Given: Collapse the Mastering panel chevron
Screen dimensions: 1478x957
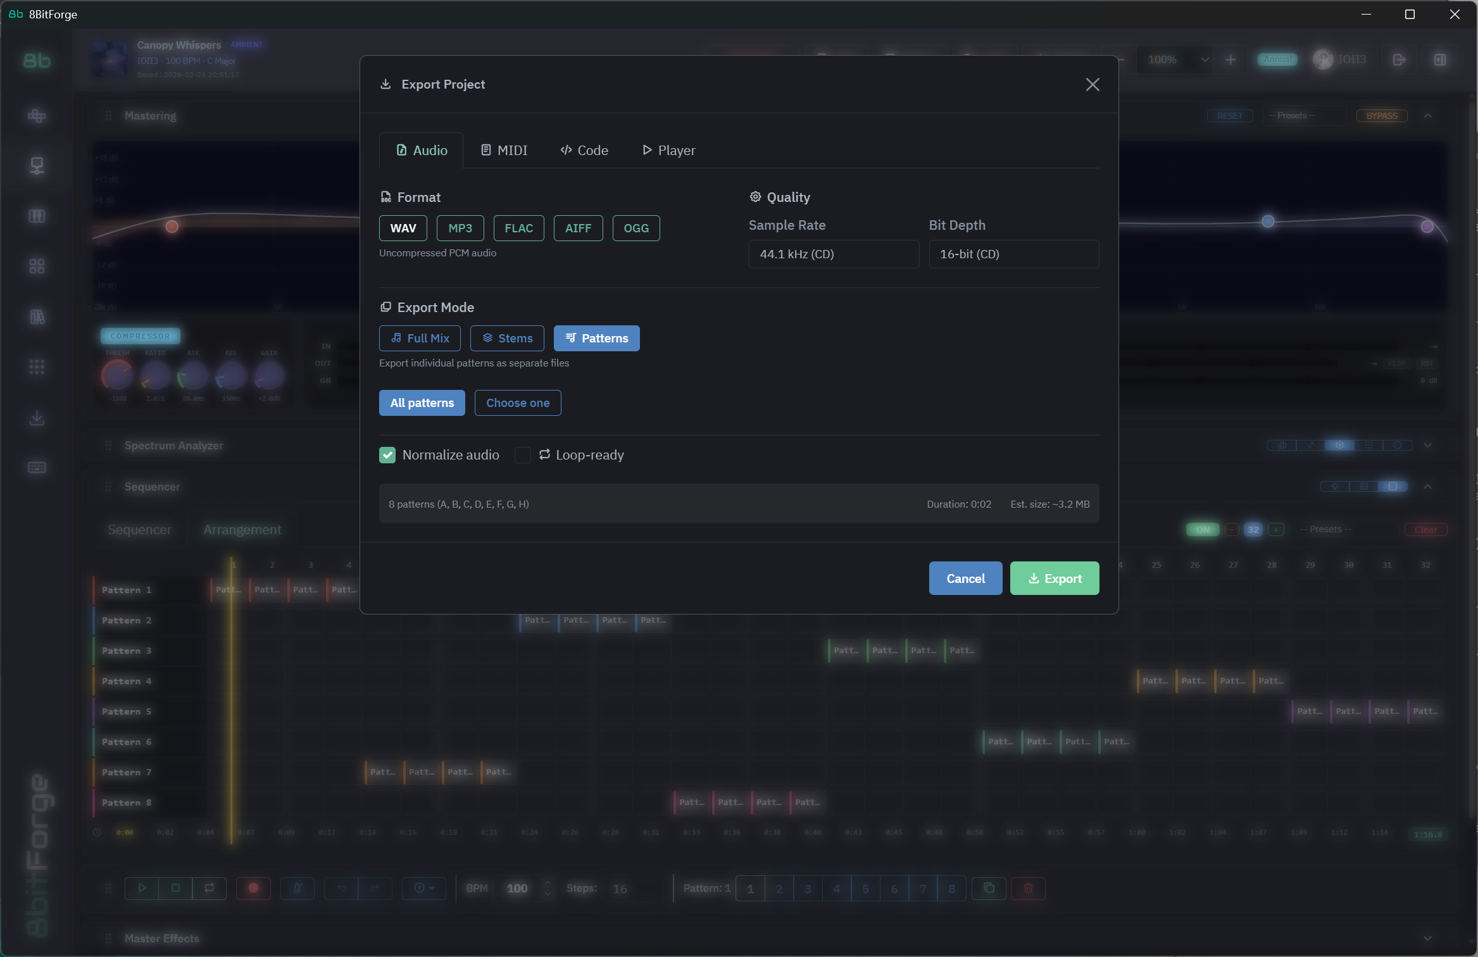Looking at the screenshot, I should [x=1427, y=116].
